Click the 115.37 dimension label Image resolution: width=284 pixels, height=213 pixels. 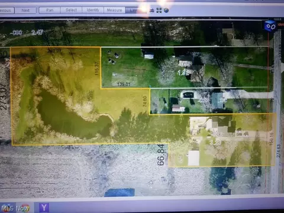(x=96, y=69)
